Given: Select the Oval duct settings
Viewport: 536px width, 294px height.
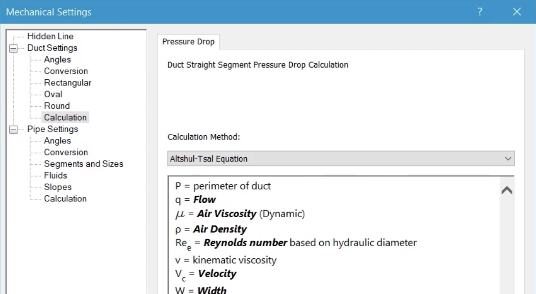Looking at the screenshot, I should [53, 94].
